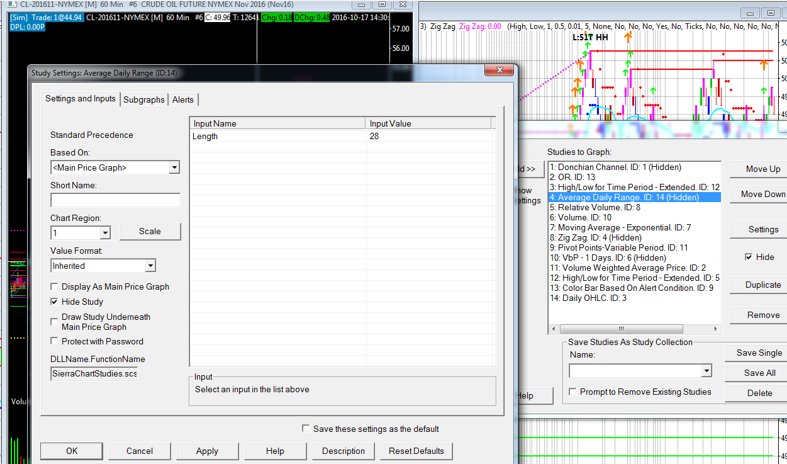Click the DLLName.FunctionName field
This screenshot has width=787, height=464.
94,373
